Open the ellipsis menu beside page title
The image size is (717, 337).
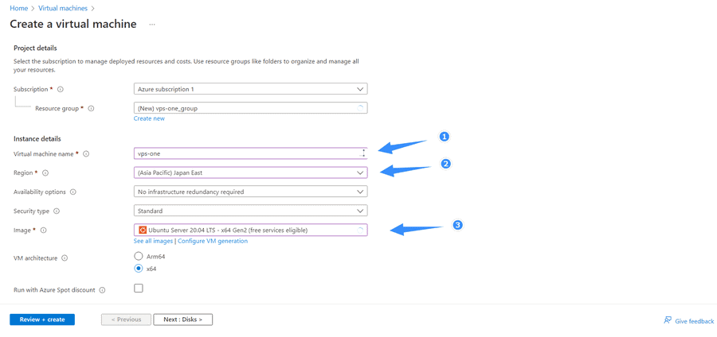click(x=152, y=25)
